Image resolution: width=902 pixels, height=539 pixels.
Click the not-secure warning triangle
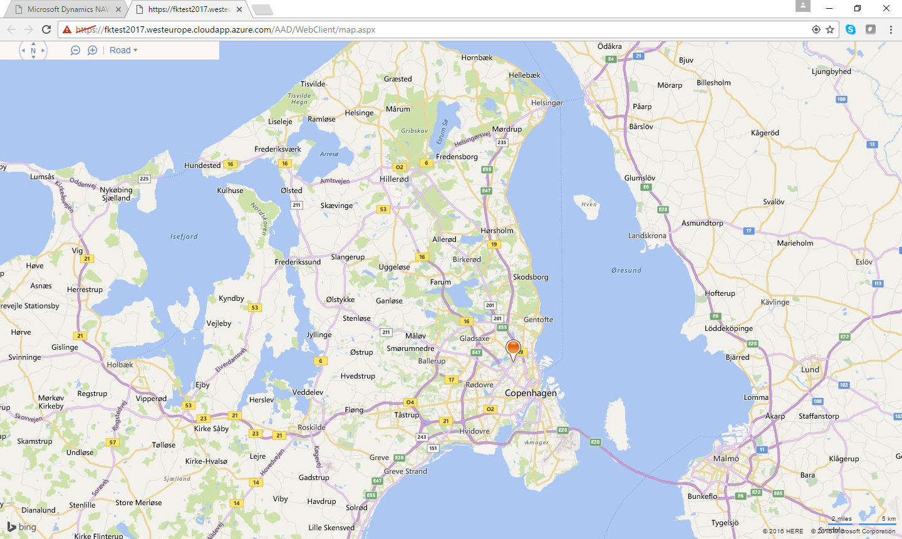(x=67, y=29)
